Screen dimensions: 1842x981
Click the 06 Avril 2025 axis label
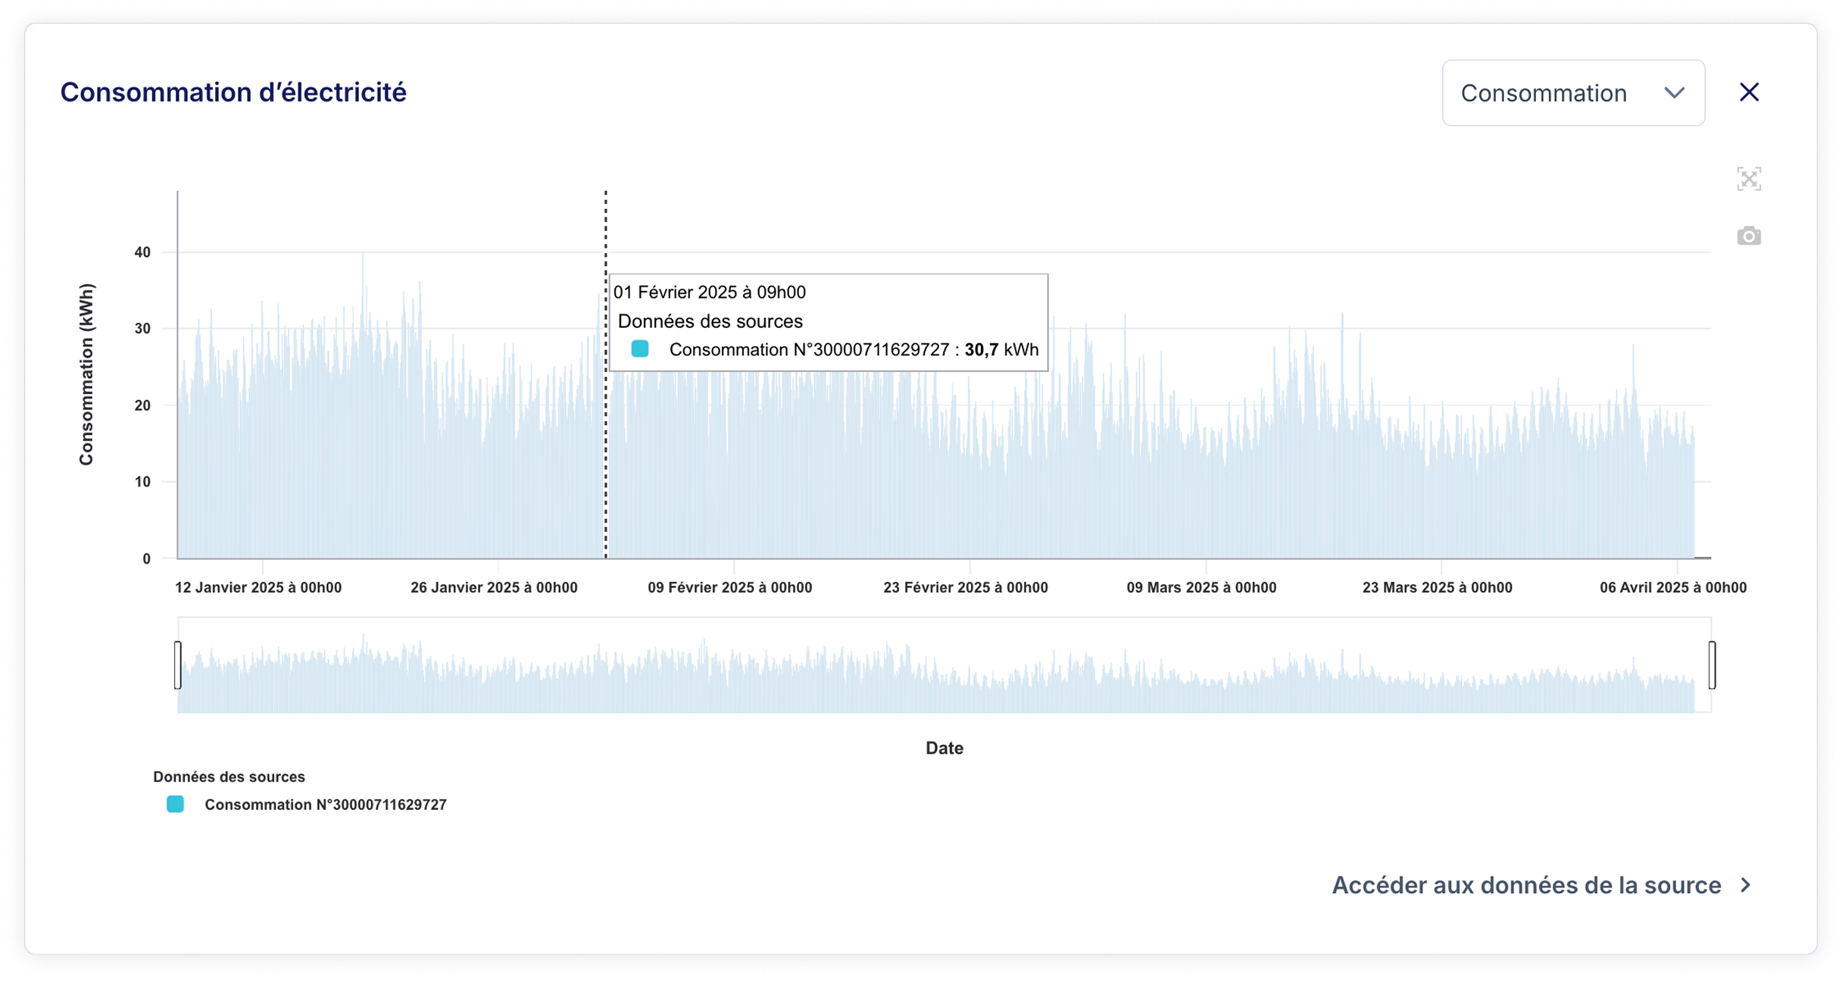[1672, 588]
